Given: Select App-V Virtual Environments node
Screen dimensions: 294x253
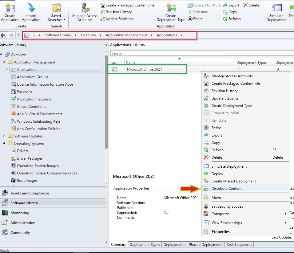Looking at the screenshot, I should (37, 114).
